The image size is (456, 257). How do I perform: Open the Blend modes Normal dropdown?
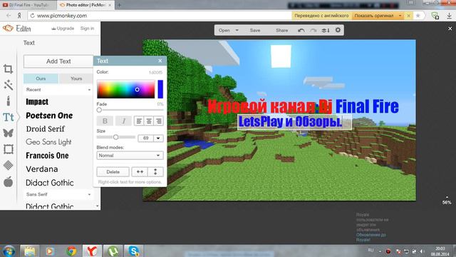[130, 156]
